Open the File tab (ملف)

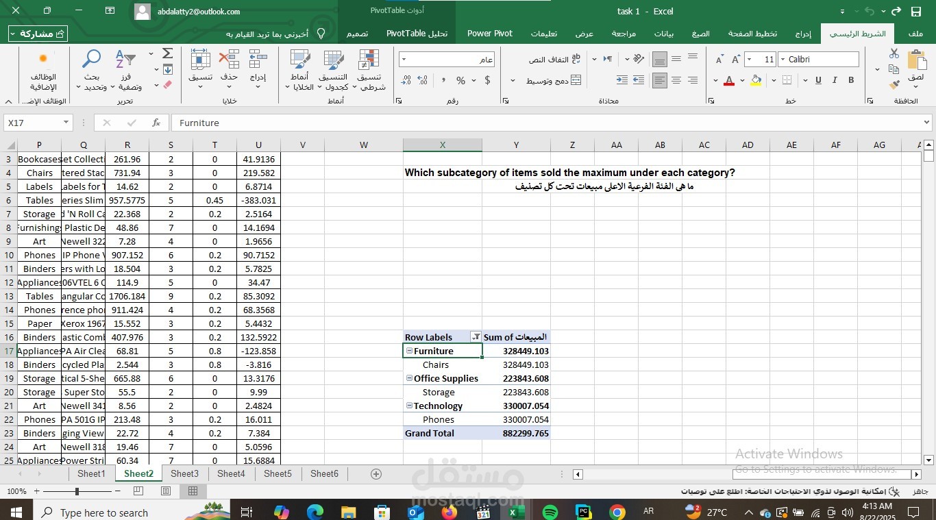click(x=915, y=33)
